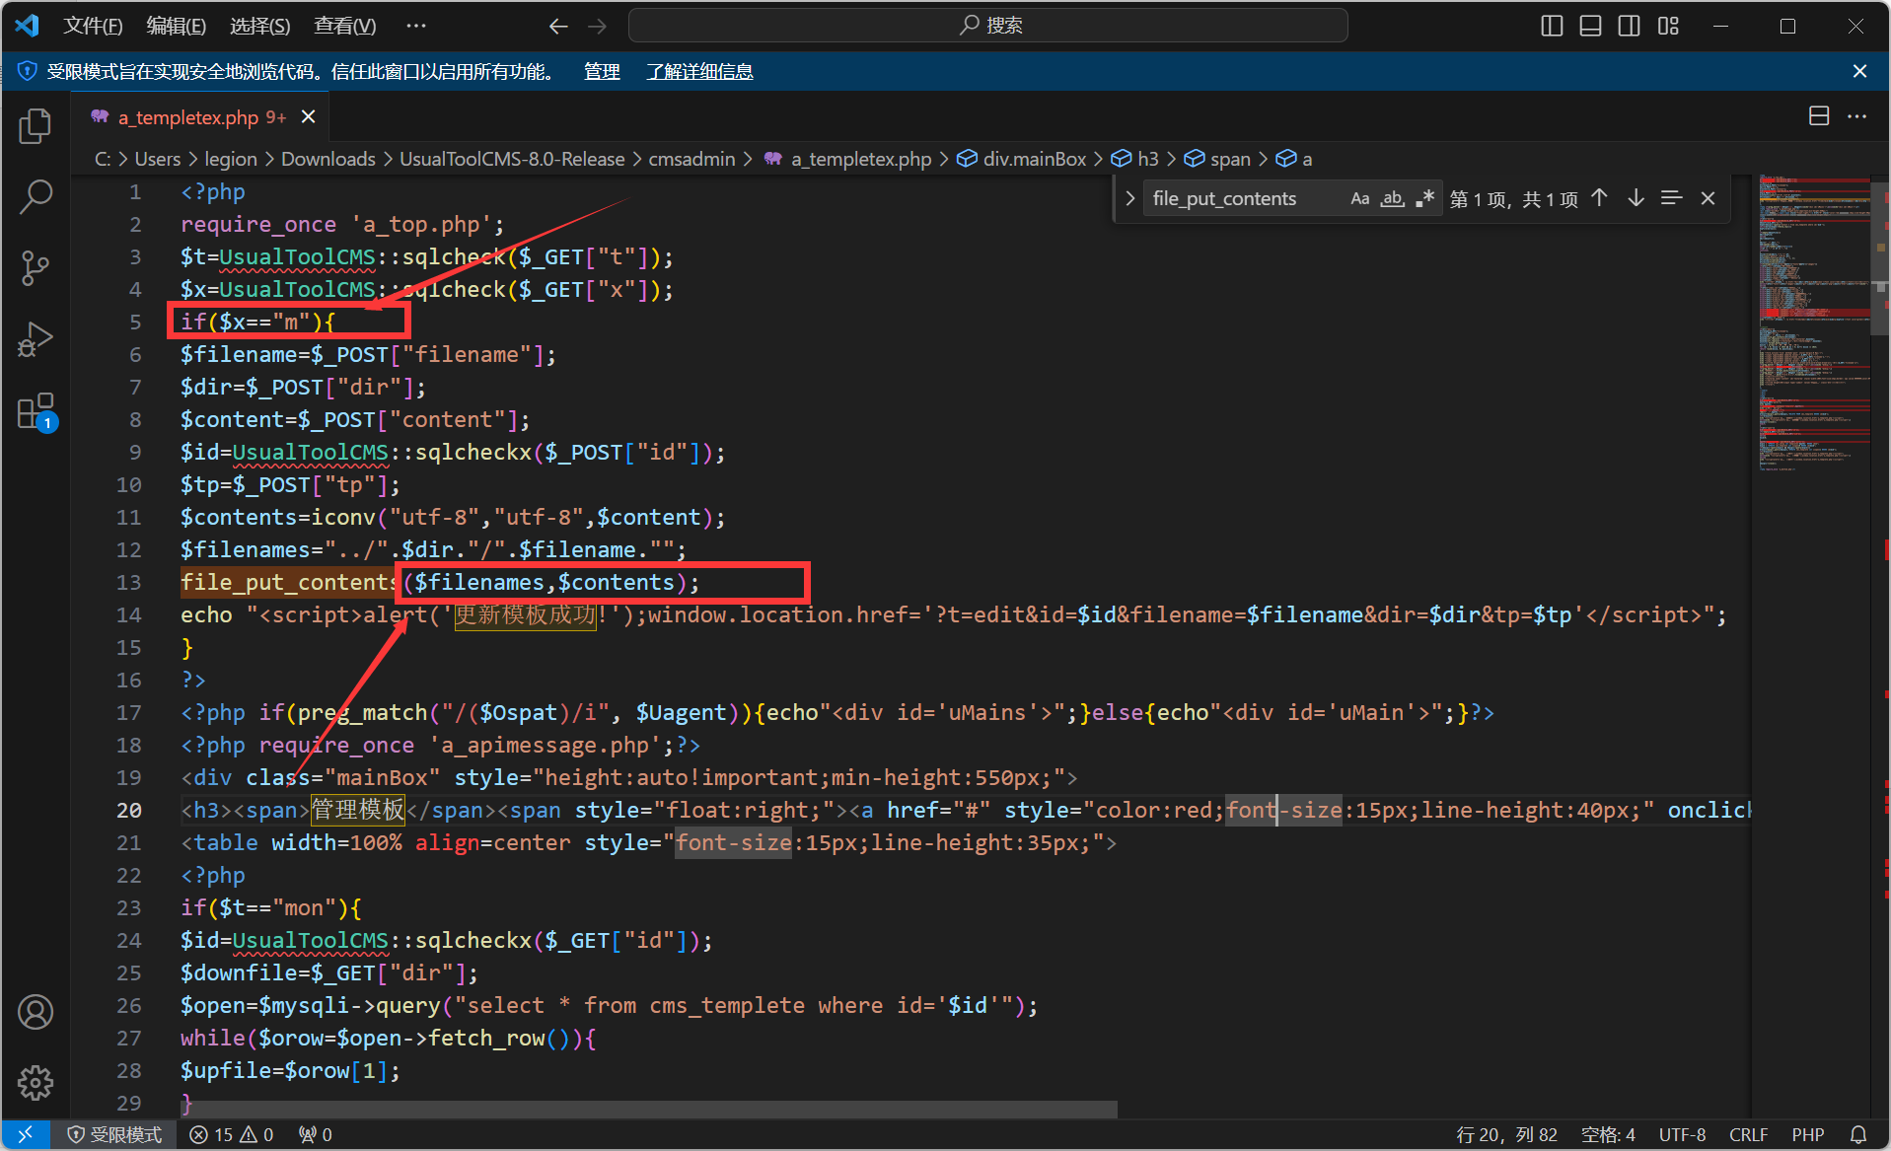
Task: Open the overflow menu ellipsis in menu bar
Action: tap(416, 26)
